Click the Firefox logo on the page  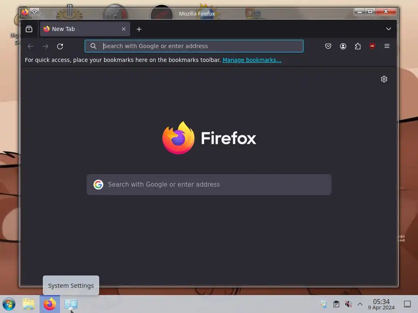tap(209, 138)
